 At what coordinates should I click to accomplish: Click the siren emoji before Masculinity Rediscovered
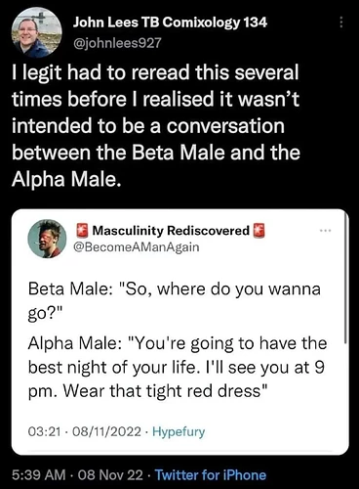pos(82,231)
